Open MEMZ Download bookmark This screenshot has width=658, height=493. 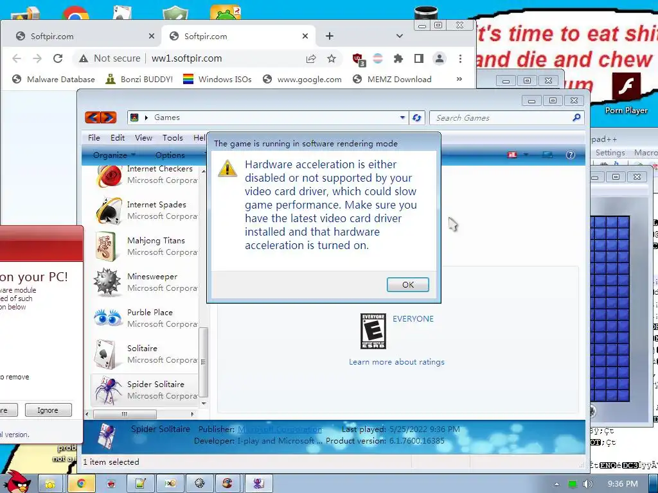pyautogui.click(x=392, y=79)
